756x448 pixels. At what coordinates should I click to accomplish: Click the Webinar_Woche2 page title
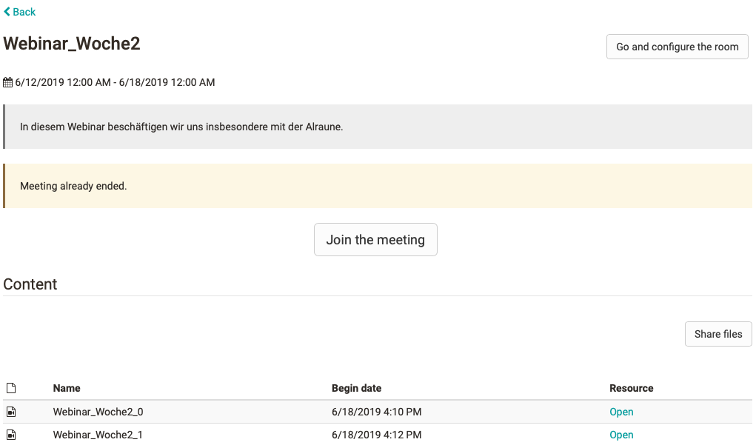[x=71, y=44]
